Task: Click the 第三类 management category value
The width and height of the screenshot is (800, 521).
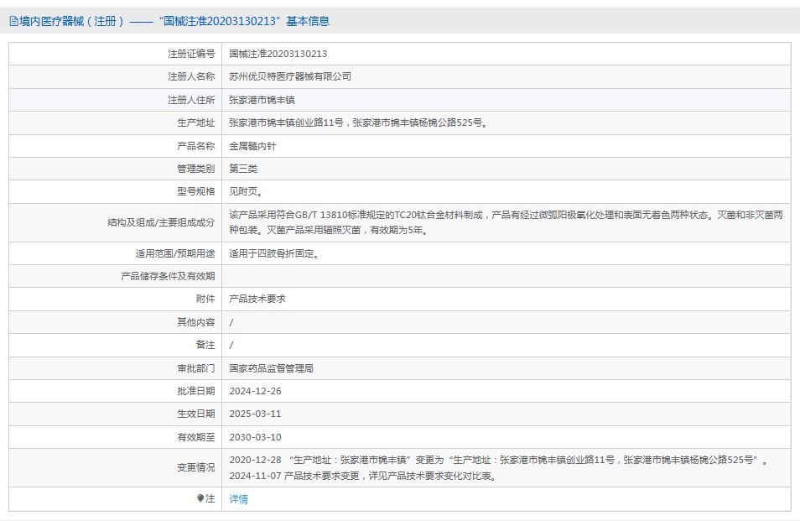Action: point(243,169)
